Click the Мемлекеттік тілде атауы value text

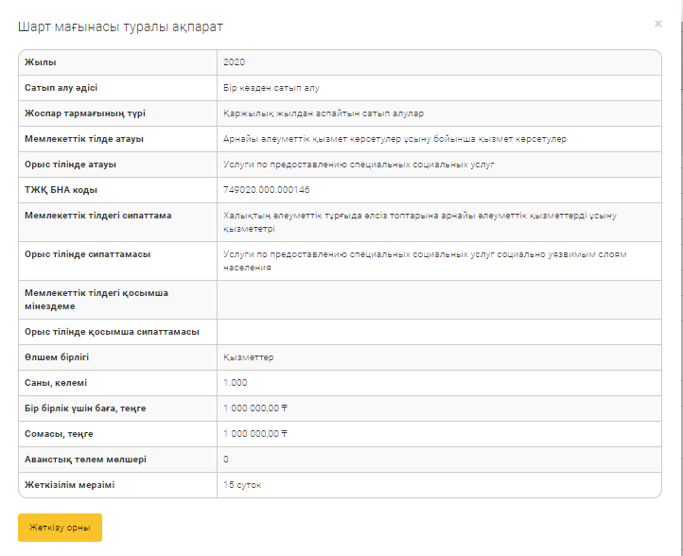pos(394,139)
